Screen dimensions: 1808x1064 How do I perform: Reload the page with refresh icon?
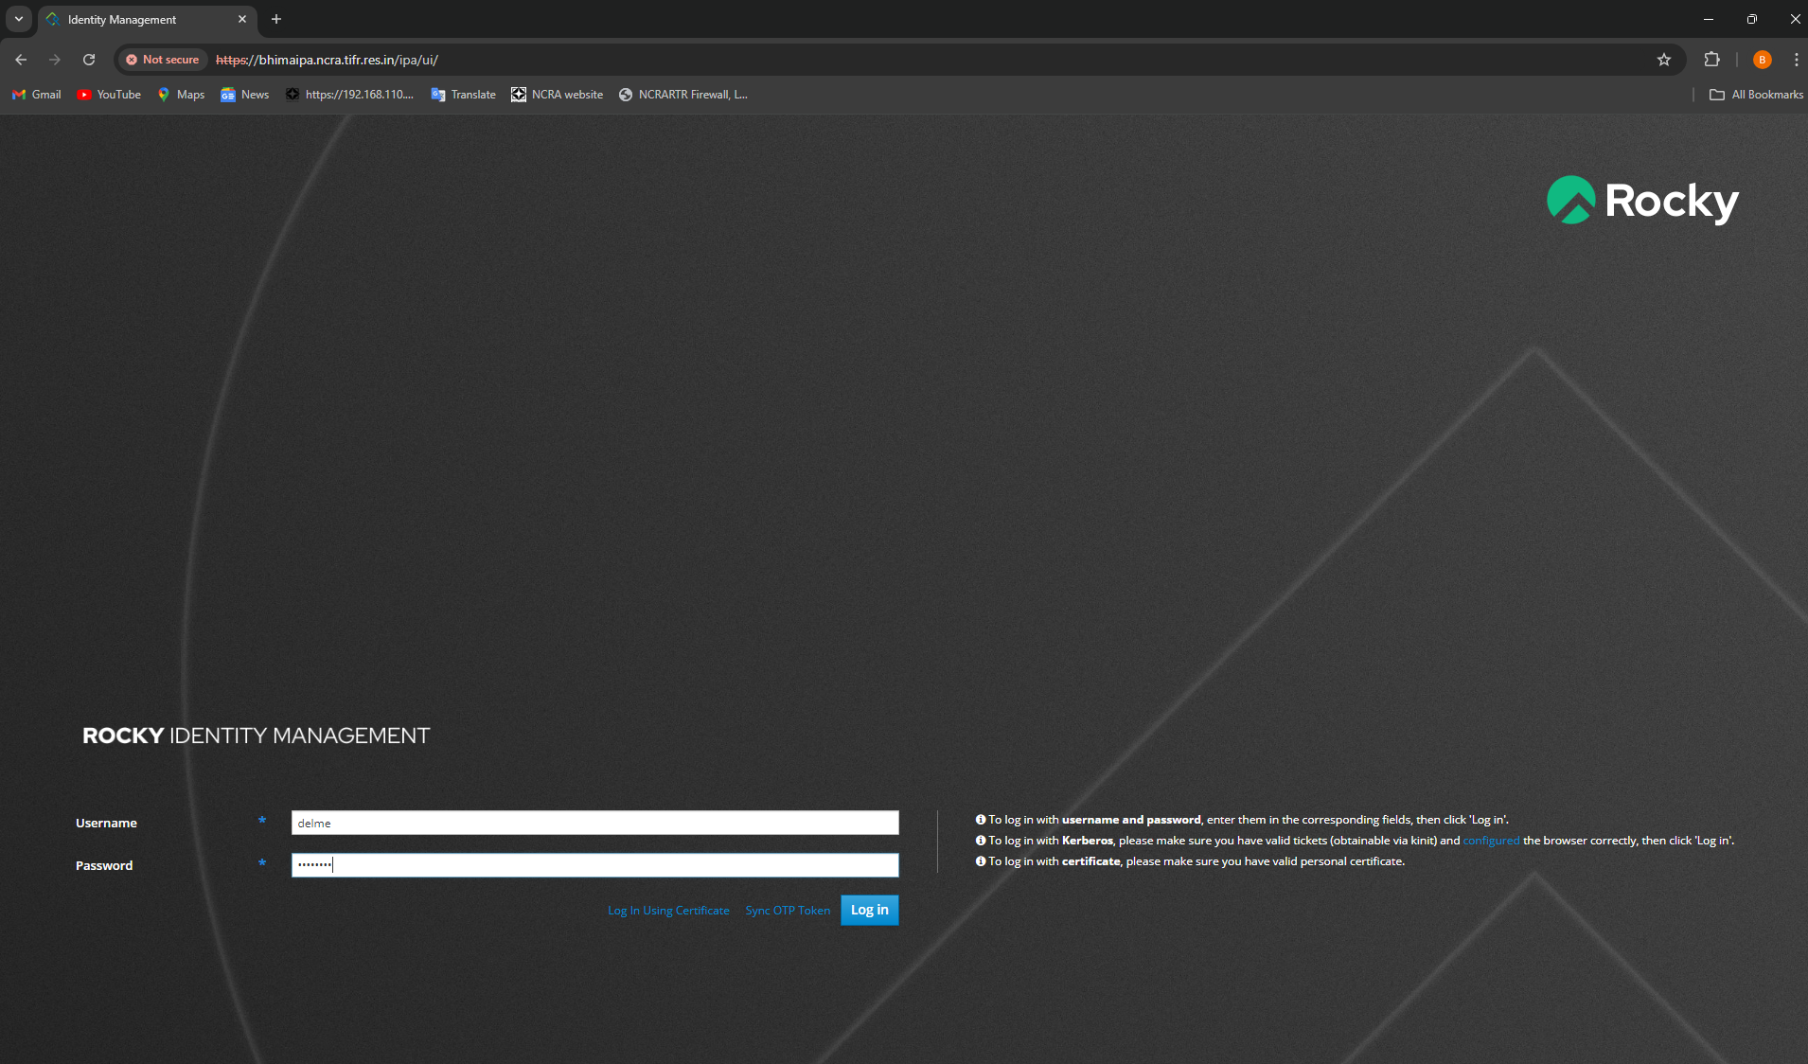pos(89,60)
